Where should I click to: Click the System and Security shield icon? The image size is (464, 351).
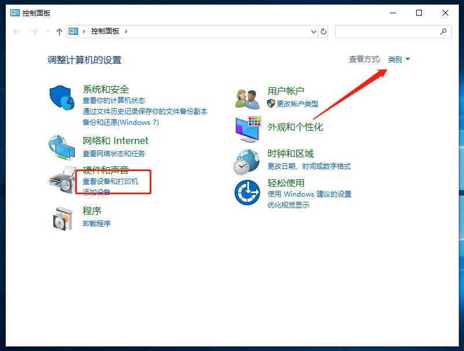pyautogui.click(x=62, y=98)
